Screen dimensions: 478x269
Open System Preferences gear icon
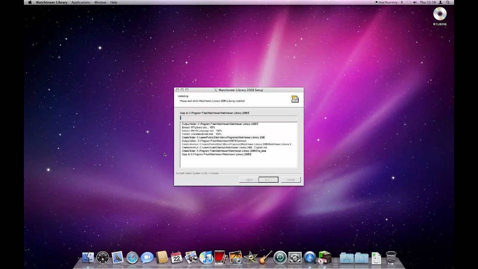295,257
